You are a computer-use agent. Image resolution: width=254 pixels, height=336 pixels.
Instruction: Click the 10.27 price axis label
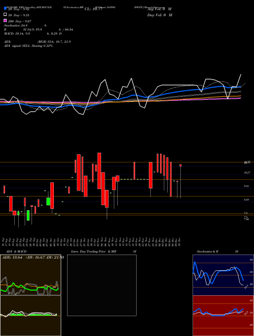pos(247,172)
